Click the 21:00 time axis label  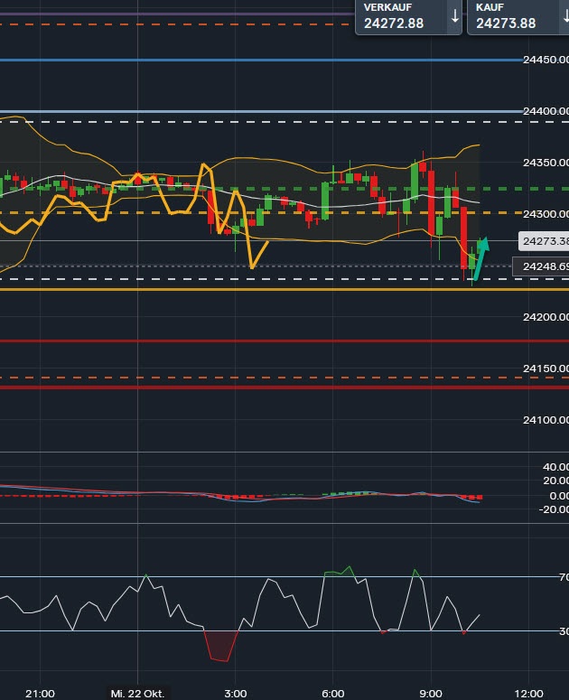[x=41, y=693]
